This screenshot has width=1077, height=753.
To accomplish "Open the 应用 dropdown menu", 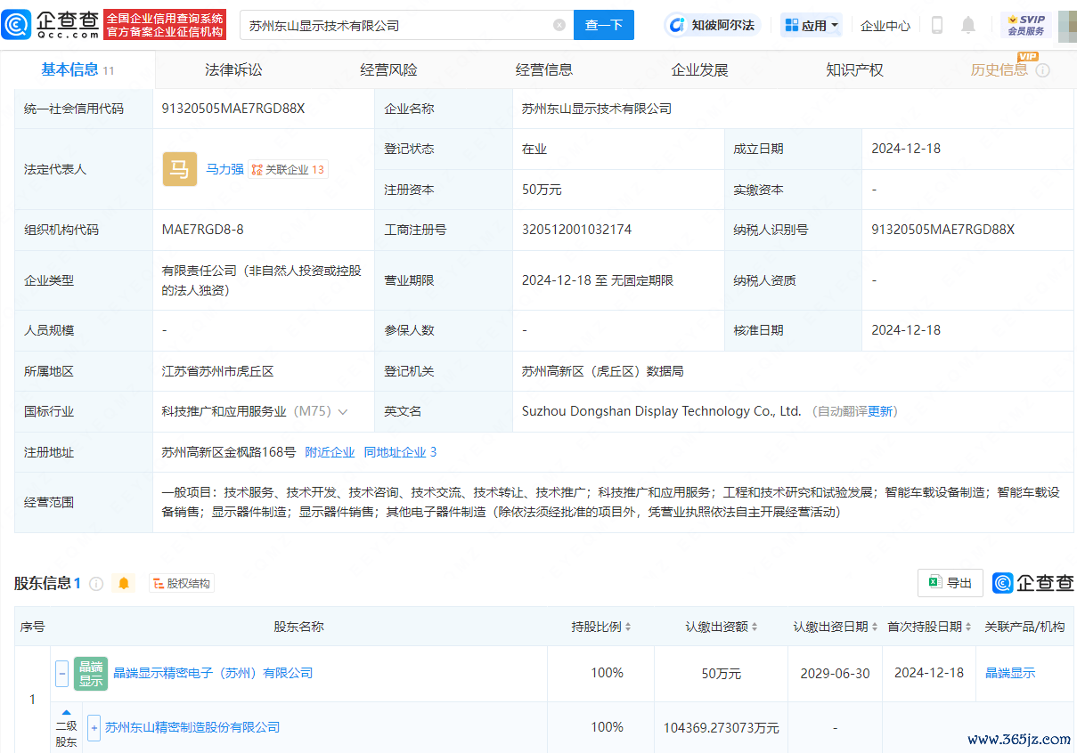I will tap(812, 25).
